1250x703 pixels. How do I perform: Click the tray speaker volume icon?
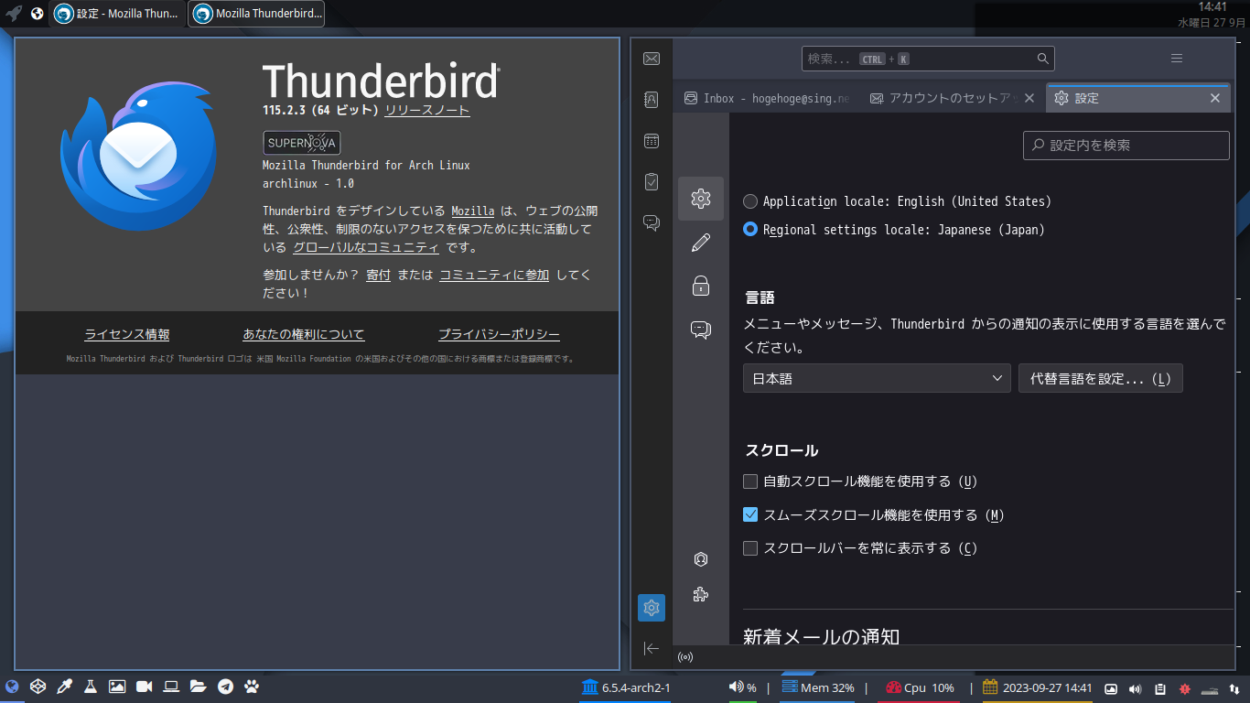click(x=1136, y=688)
